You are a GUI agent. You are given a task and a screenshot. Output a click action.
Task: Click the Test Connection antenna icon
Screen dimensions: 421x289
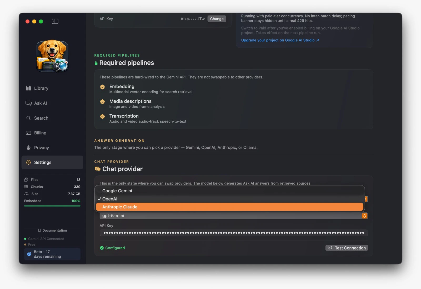click(x=330, y=248)
